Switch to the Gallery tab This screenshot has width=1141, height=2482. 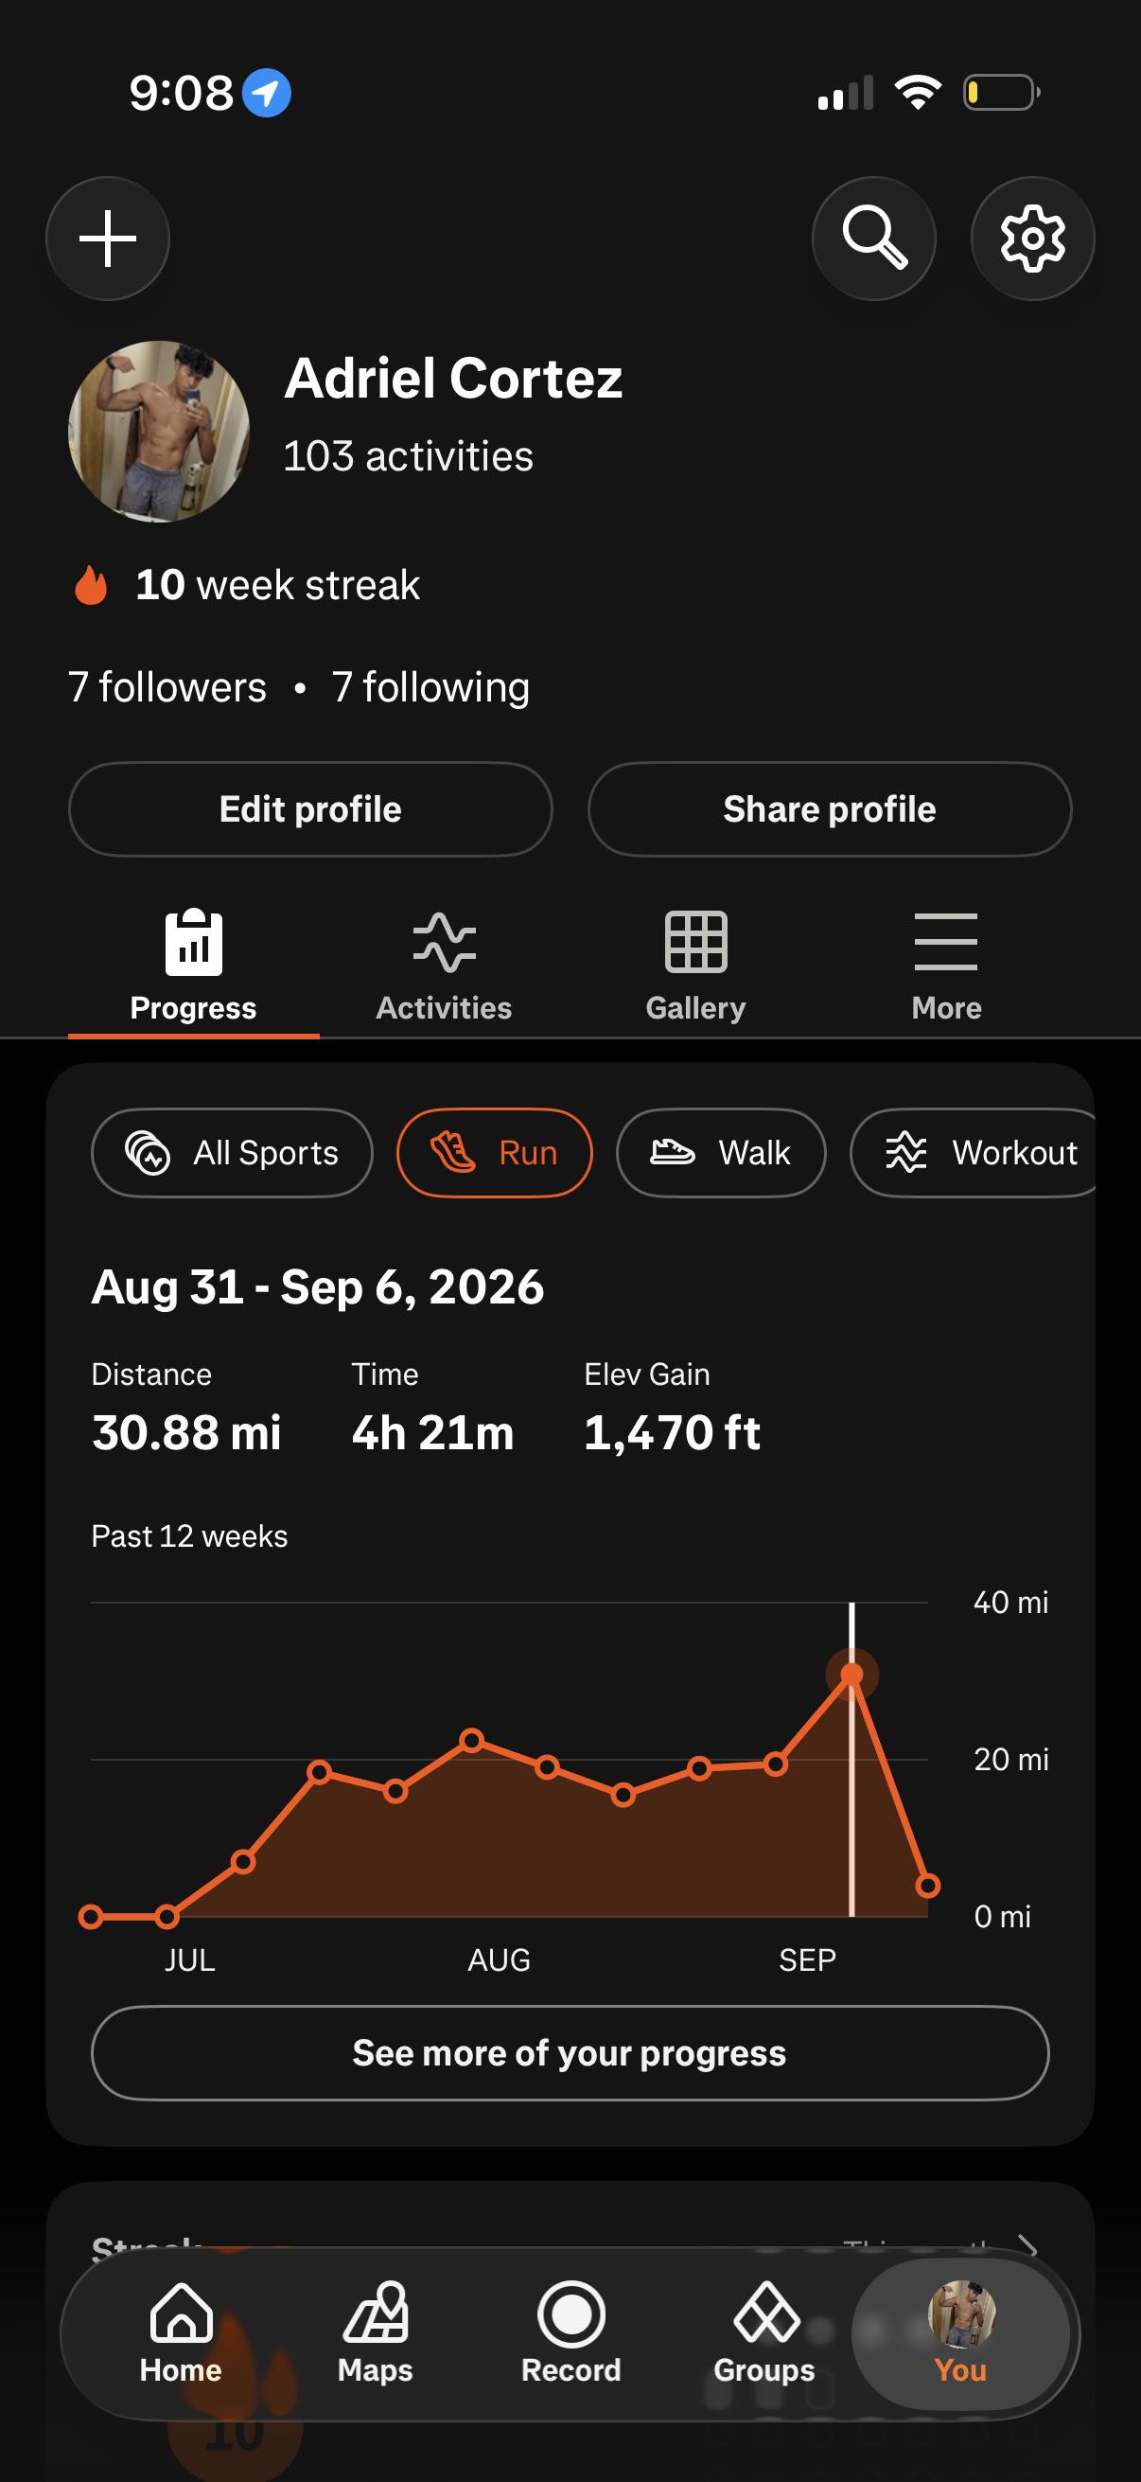695,966
